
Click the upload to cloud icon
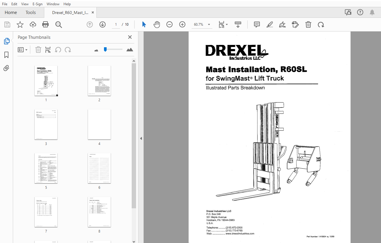pyautogui.click(x=33, y=25)
